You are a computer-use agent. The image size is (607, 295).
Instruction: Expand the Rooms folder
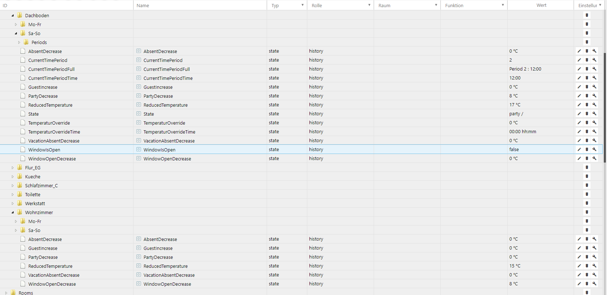[x=6, y=293]
